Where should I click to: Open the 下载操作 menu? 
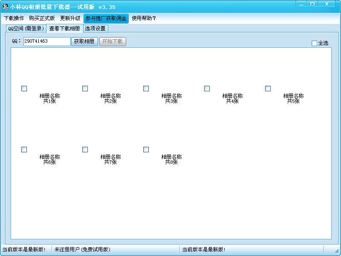tap(14, 18)
